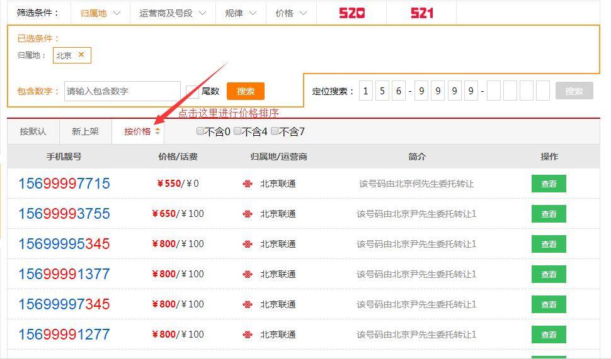This screenshot has height=359, width=611.
Task: Click the Unicom logo beside number 15699993755
Action: tap(248, 214)
